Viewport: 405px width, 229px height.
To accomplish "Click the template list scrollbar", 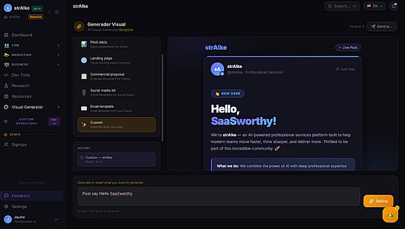I will click(x=162, y=98).
